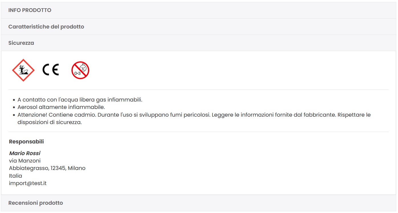Click the not-for-ages-0-3 warning icon
The width and height of the screenshot is (398, 213).
(x=80, y=70)
